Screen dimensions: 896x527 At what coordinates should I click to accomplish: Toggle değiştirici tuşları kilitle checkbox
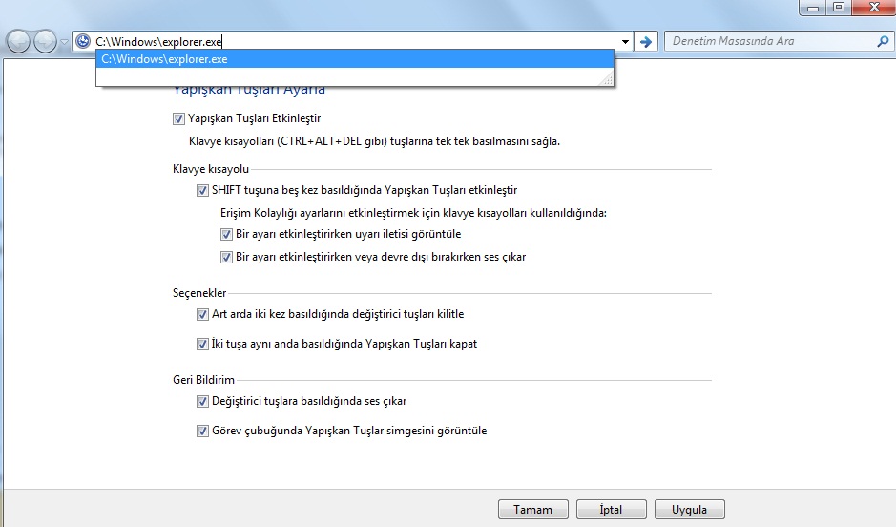pyautogui.click(x=202, y=314)
